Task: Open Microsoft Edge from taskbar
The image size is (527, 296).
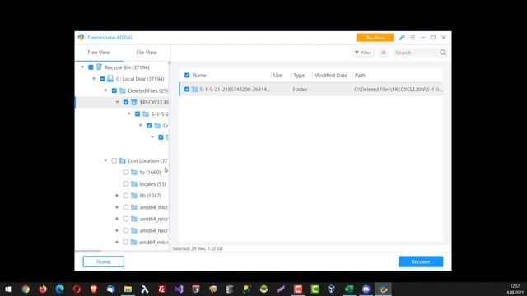Action: click(60, 289)
